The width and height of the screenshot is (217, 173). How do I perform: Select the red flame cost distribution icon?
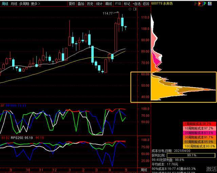tap(200, 4)
